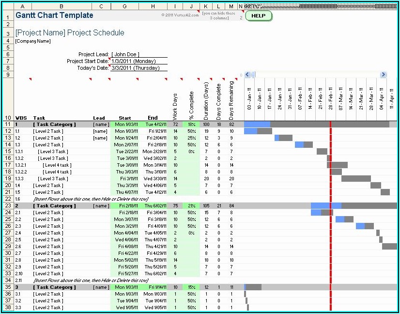Viewport: 400px width, 314px height.
Task: Select the Today's Date cell
Action: [138, 68]
